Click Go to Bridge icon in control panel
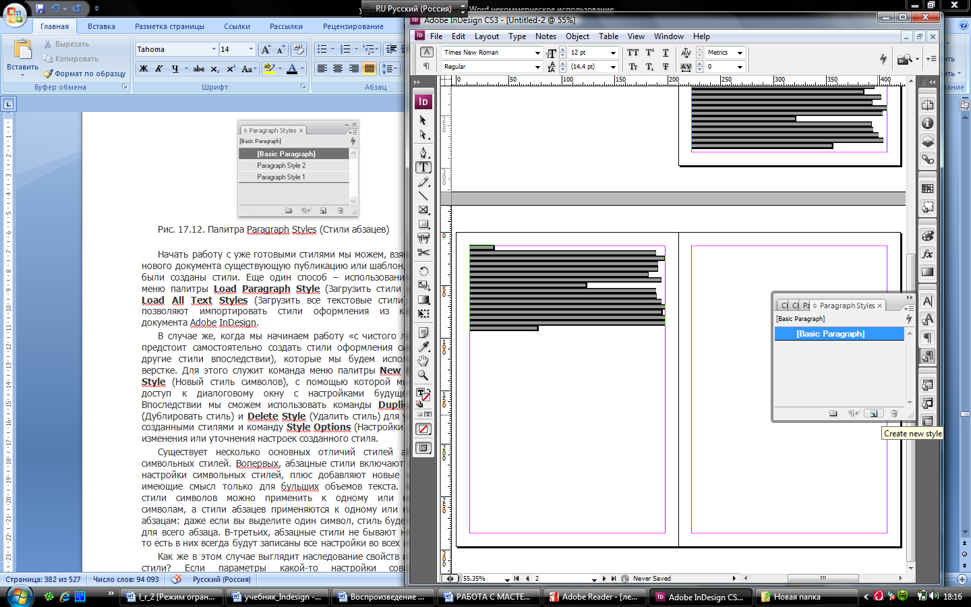The image size is (971, 607). [x=905, y=59]
